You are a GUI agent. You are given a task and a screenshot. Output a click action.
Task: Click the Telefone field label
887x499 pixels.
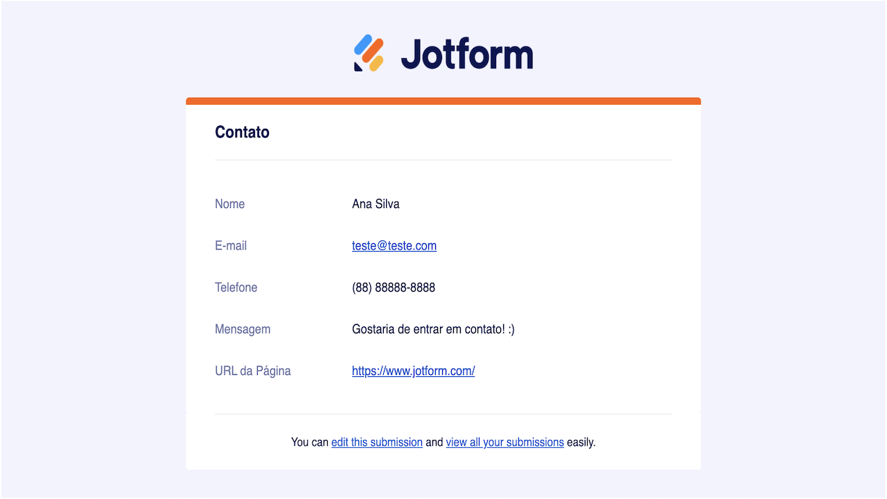tap(236, 287)
